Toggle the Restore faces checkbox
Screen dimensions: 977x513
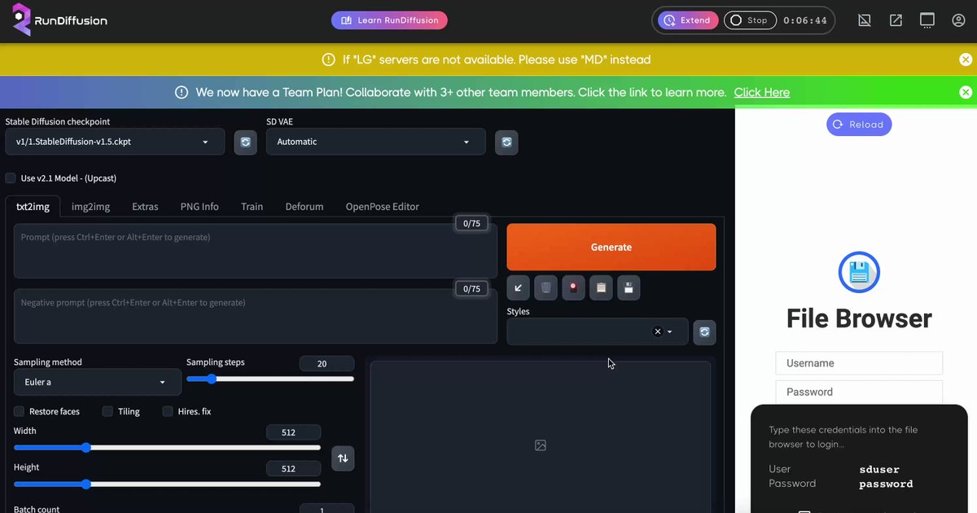(x=19, y=411)
